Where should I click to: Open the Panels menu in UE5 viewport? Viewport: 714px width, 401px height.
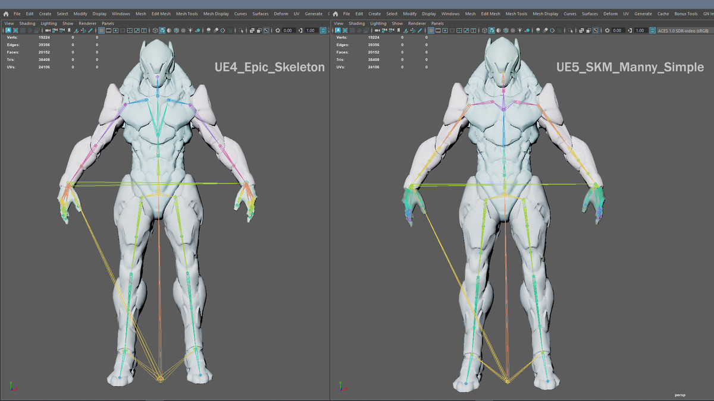point(437,23)
